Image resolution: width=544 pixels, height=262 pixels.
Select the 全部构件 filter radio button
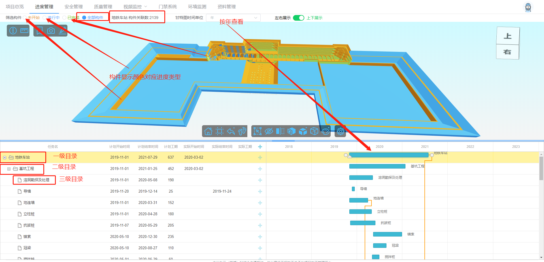84,18
